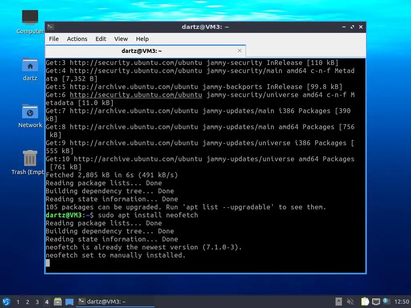Open the network connection tray icon
The height and width of the screenshot is (308, 411).
tap(376, 302)
